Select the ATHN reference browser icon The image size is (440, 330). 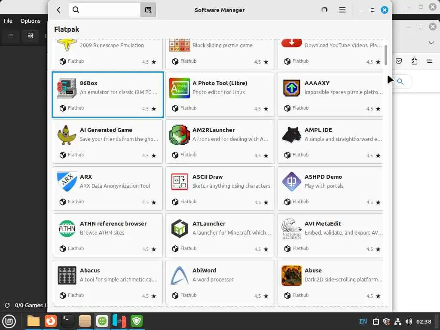tap(67, 229)
